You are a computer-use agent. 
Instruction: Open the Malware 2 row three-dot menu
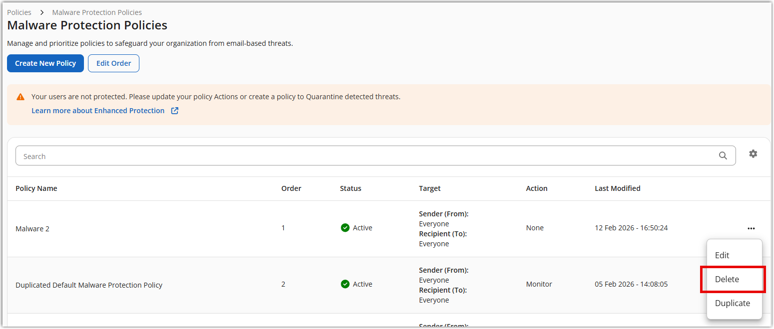tap(751, 228)
